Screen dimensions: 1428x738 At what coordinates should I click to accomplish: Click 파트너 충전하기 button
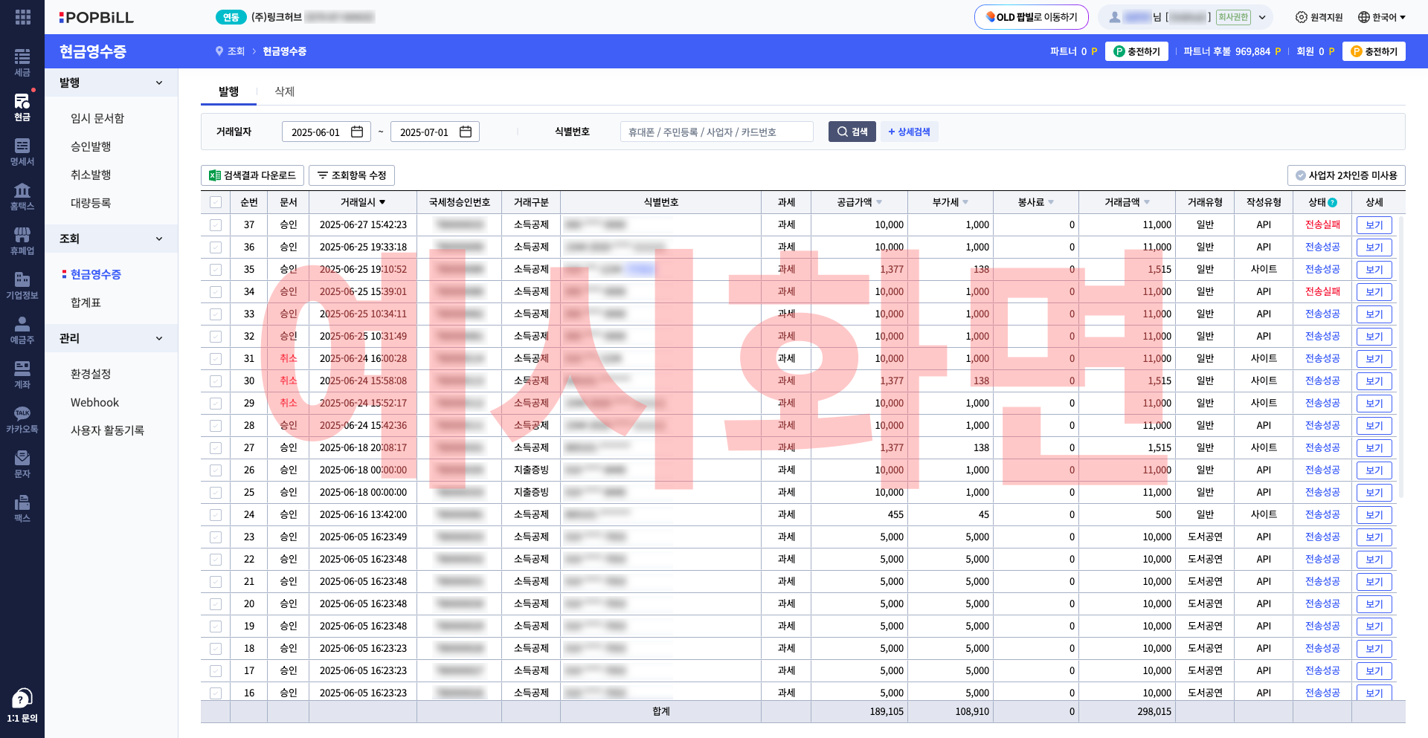1136,51
